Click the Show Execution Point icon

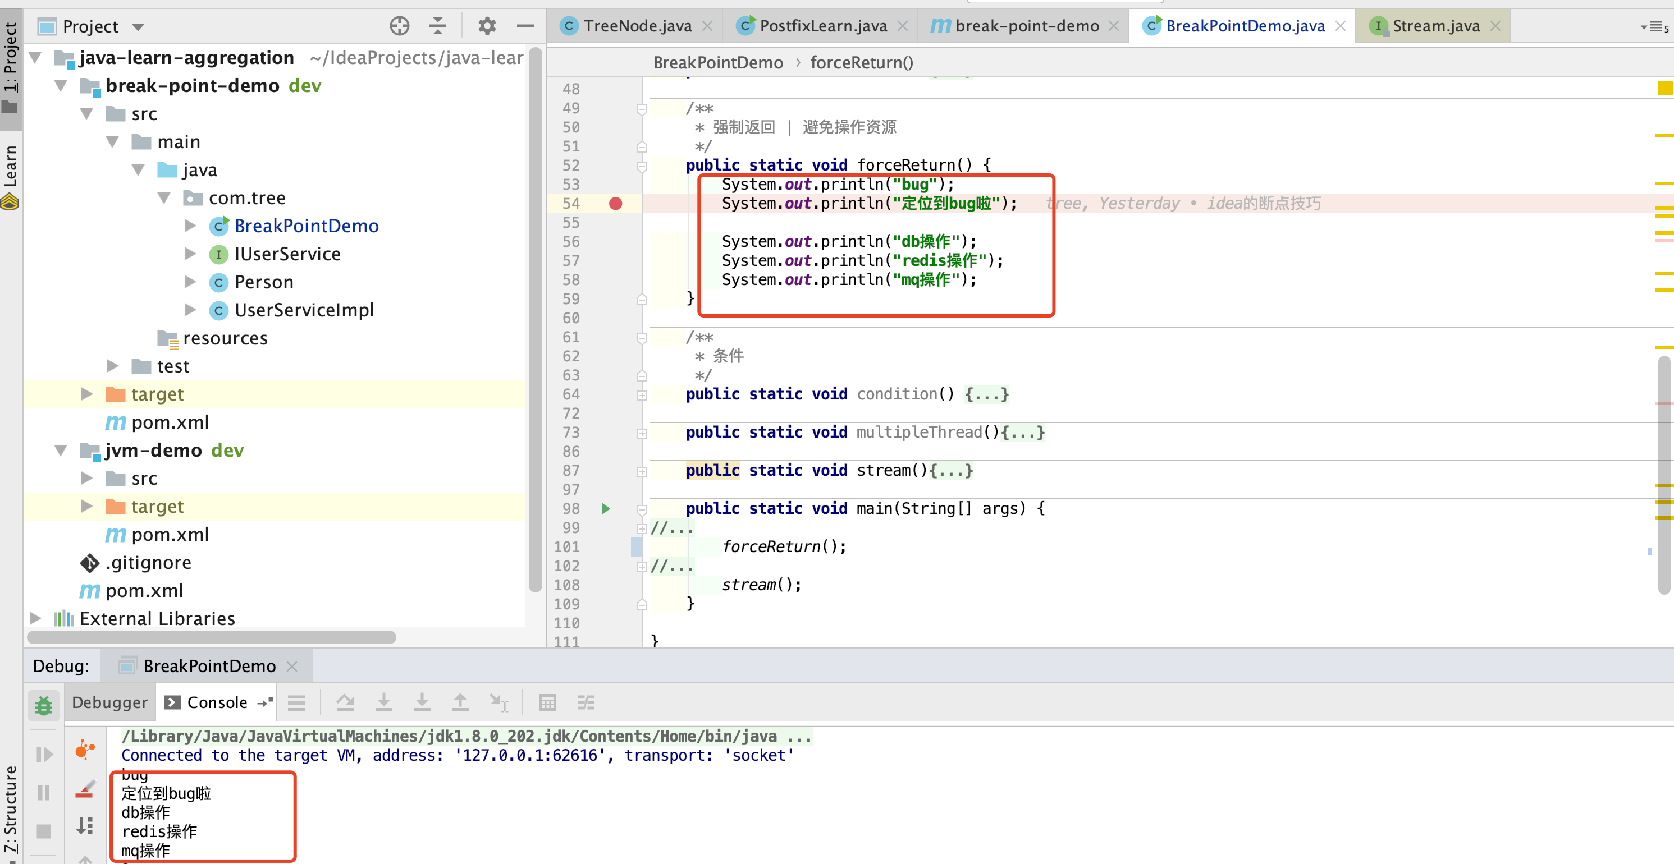296,702
